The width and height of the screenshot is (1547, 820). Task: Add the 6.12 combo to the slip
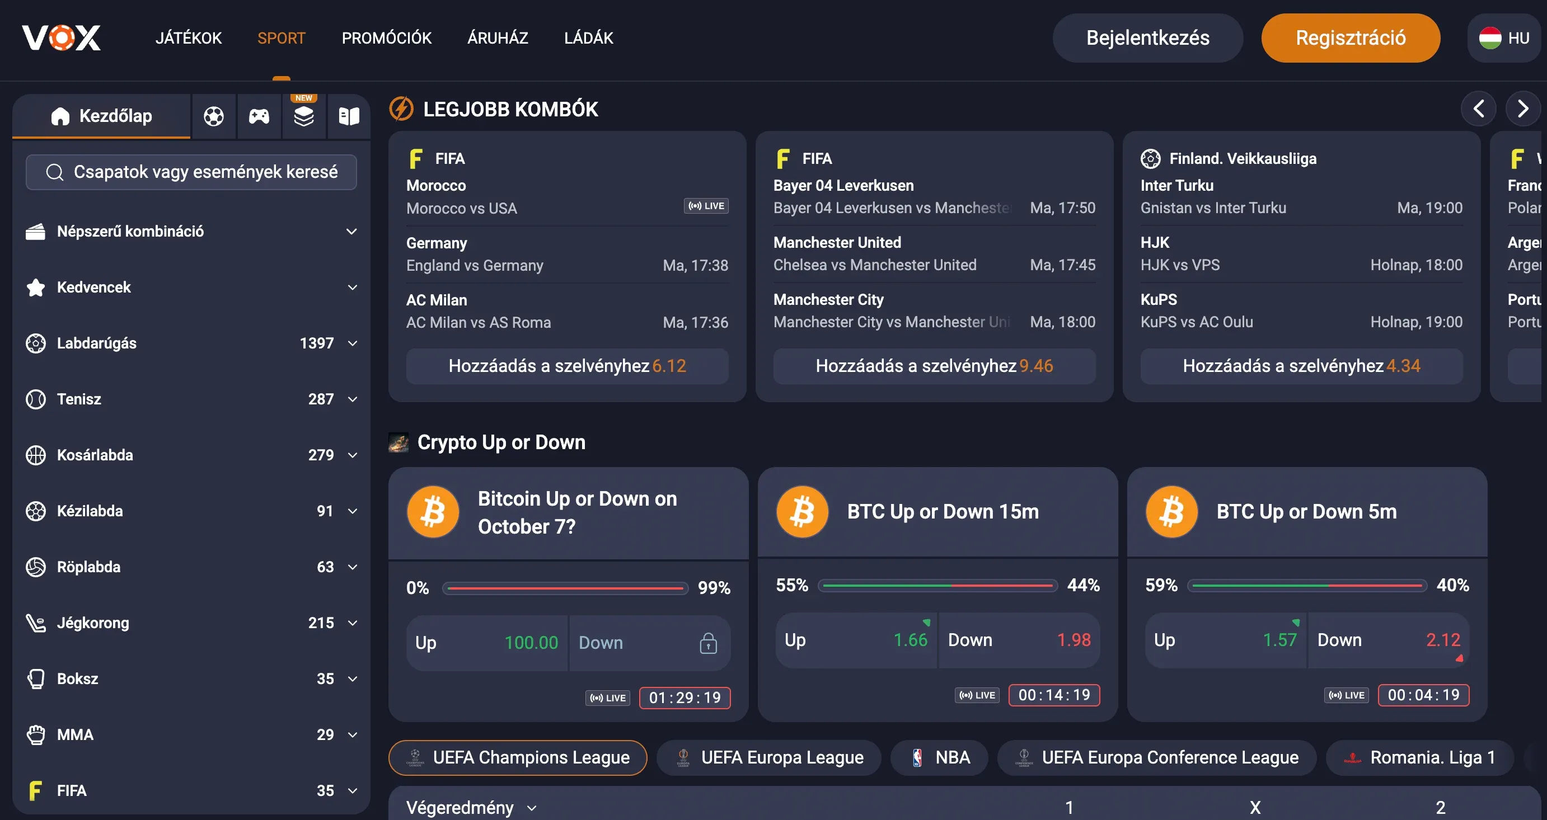click(567, 366)
